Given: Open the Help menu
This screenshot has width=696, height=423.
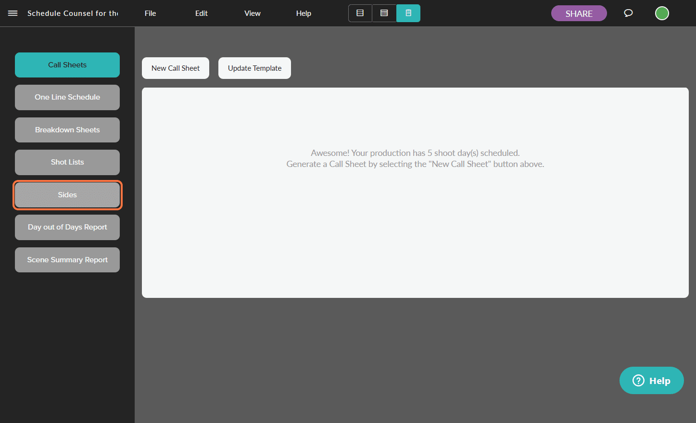Looking at the screenshot, I should pos(303,13).
